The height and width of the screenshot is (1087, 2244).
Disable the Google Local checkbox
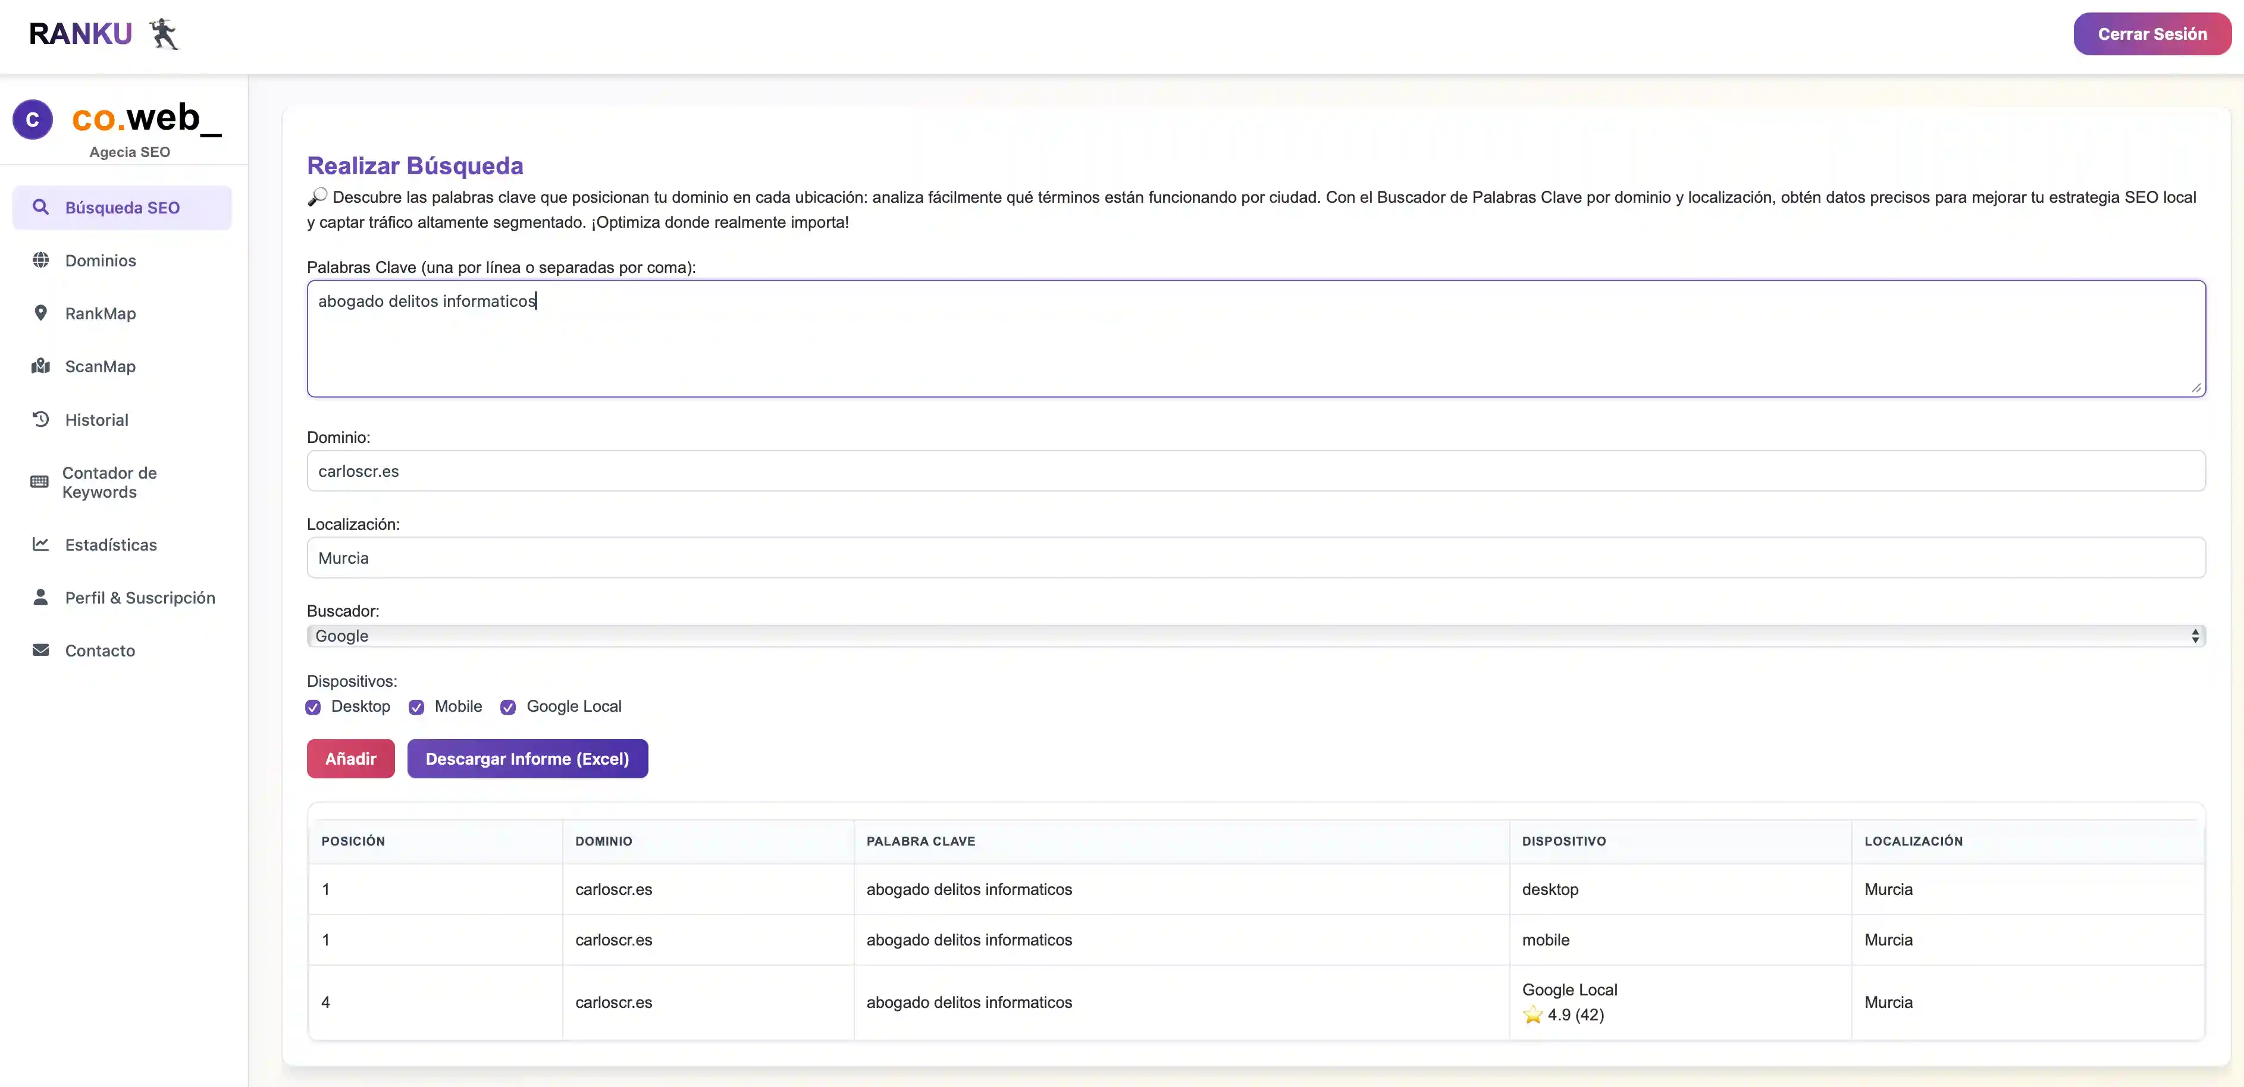[508, 707]
